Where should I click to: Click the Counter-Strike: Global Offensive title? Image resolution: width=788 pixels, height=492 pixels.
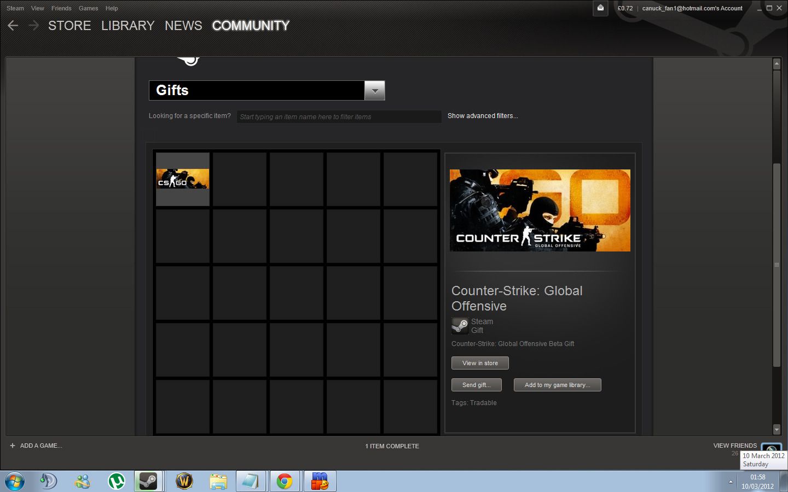[517, 298]
